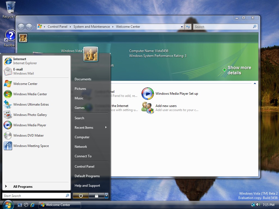The image size is (279, 209).
Task: Open Control Panel from Start menu
Action: point(91,166)
